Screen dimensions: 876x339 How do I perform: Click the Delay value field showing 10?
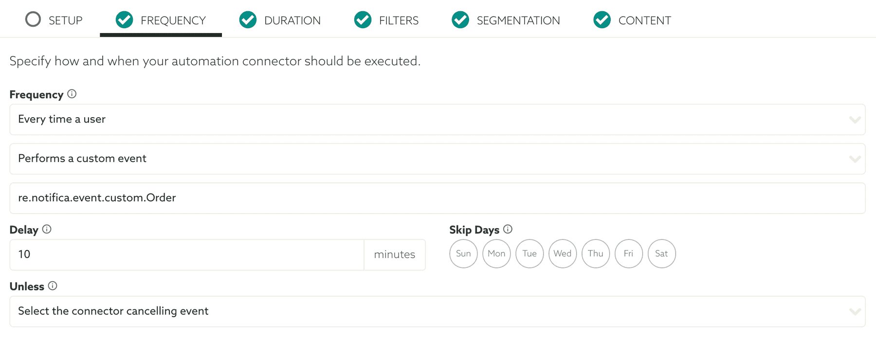tap(186, 254)
